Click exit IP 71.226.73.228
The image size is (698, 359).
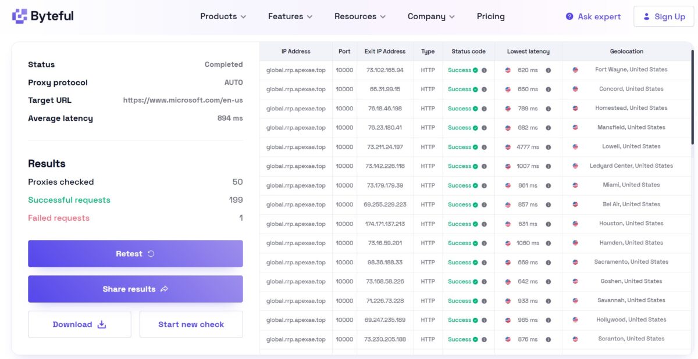pyautogui.click(x=385, y=301)
